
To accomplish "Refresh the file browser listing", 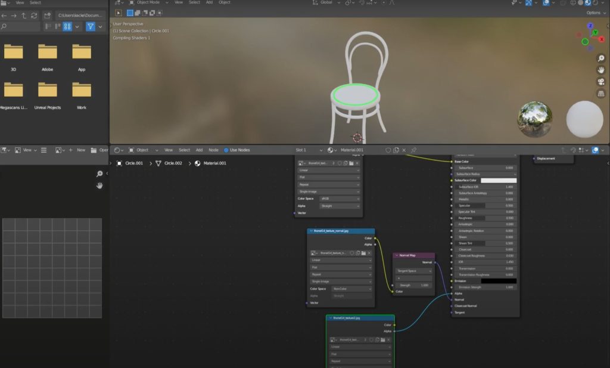I will [34, 16].
